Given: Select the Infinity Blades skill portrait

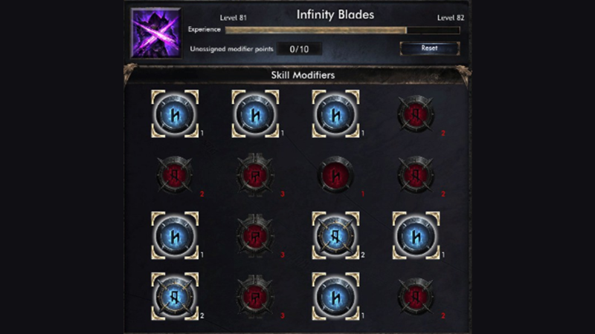Looking at the screenshot, I should (156, 33).
